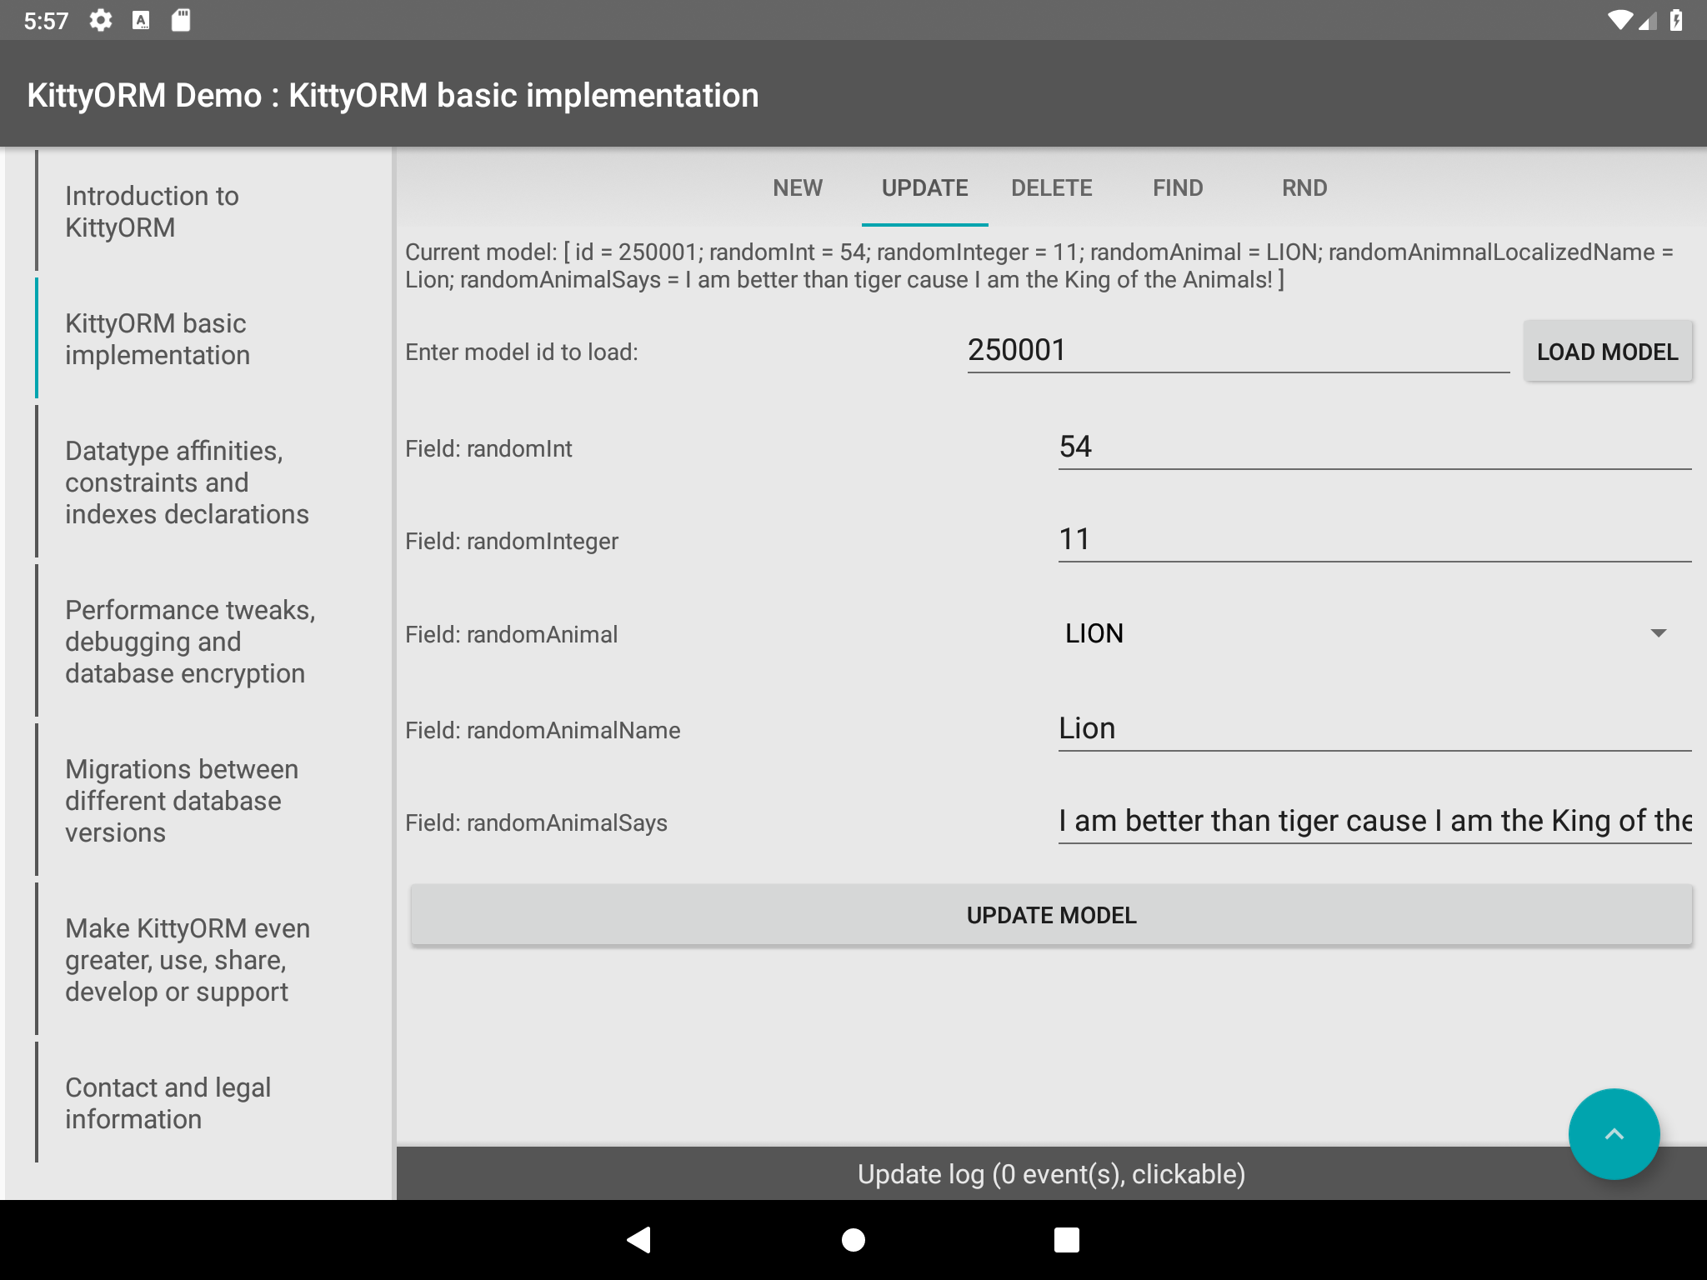The image size is (1707, 1280).
Task: Focus the randomInteger field with value 11
Action: click(x=1374, y=539)
